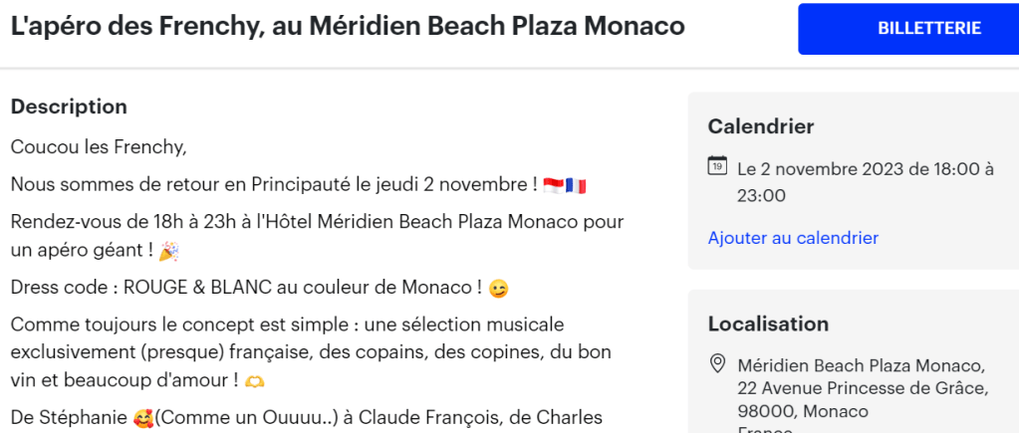Click the event title heading
This screenshot has width=1019, height=433.
tap(348, 27)
